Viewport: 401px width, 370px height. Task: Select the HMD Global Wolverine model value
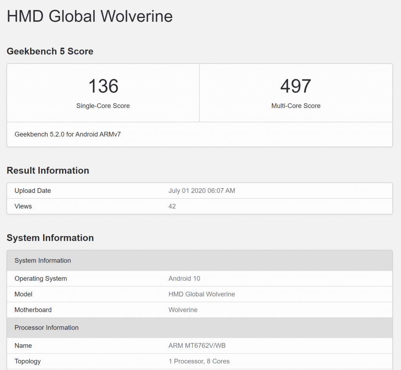[x=202, y=294]
